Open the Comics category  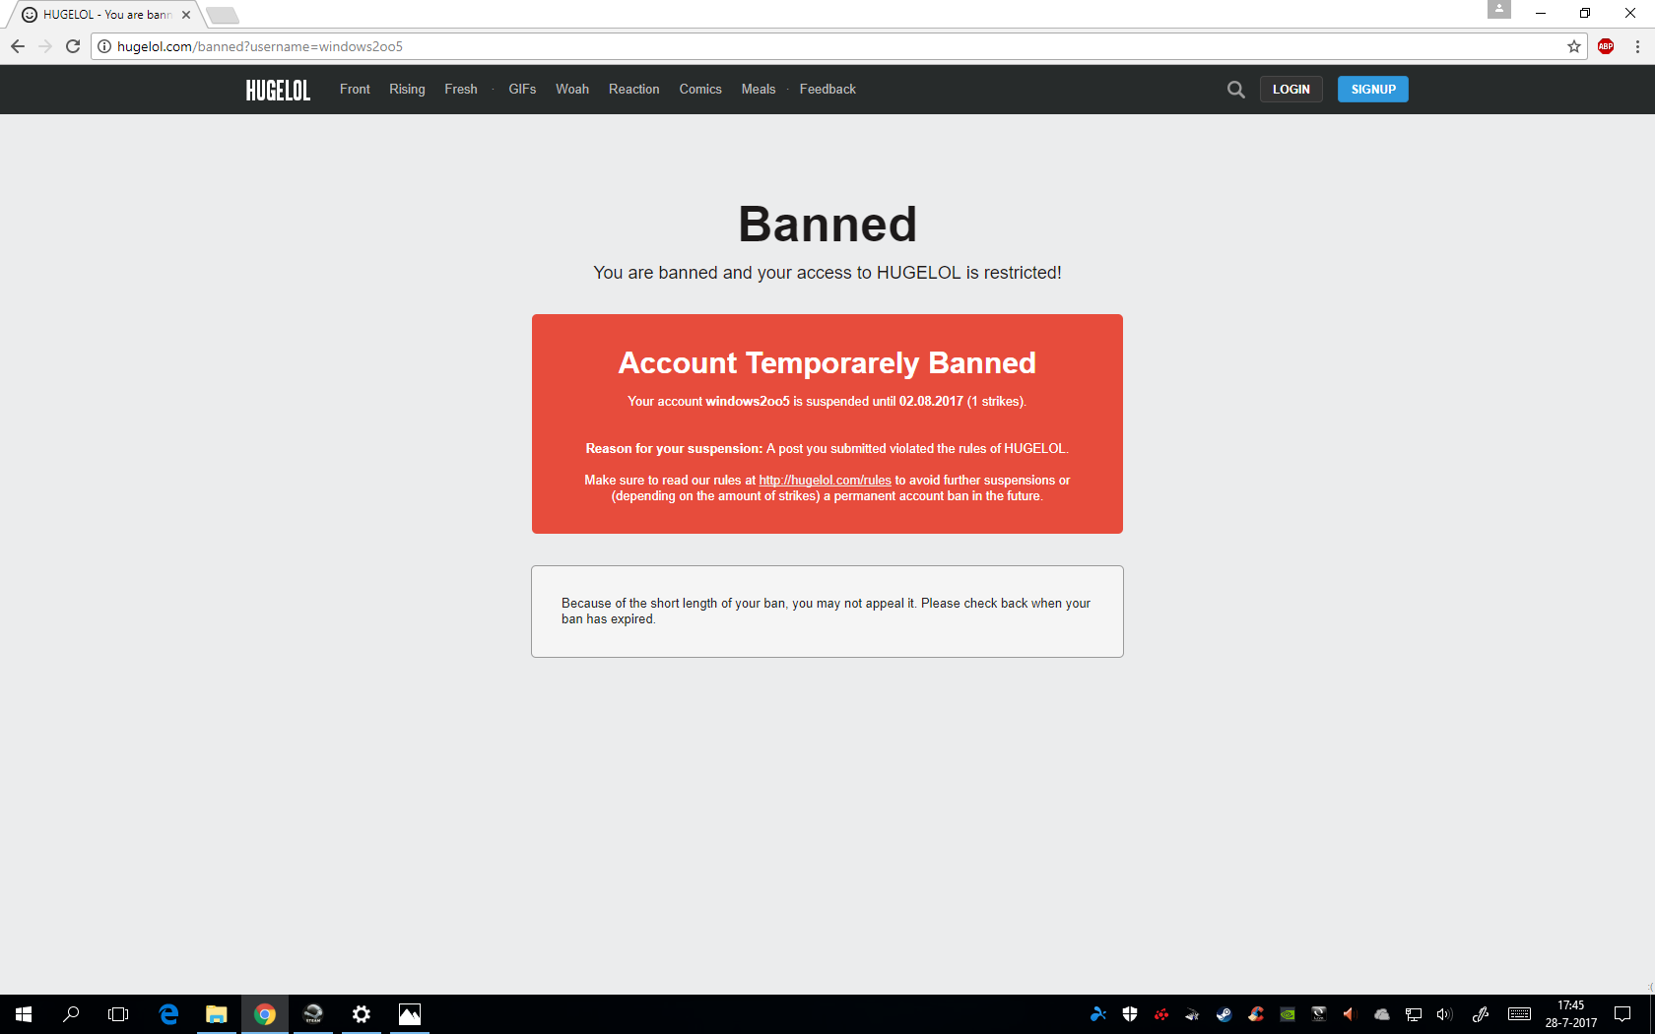pos(700,90)
